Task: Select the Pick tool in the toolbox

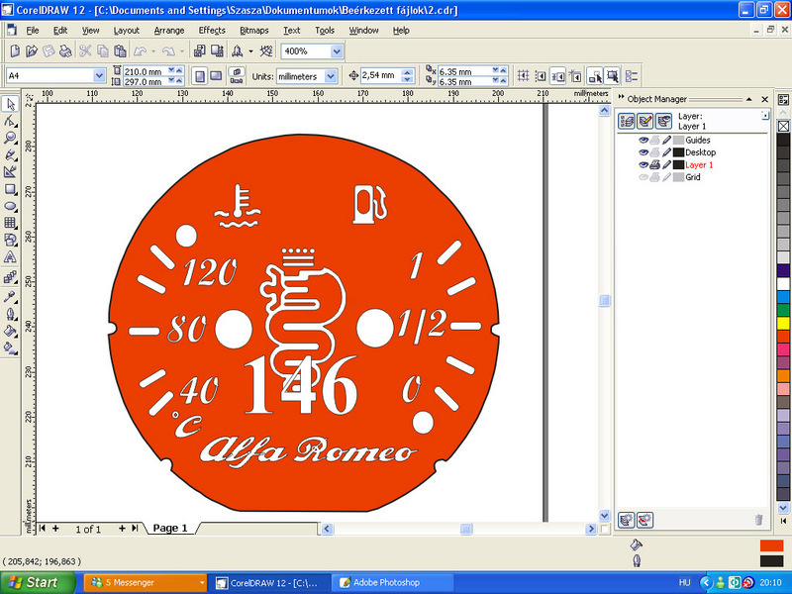Action: pyautogui.click(x=10, y=104)
